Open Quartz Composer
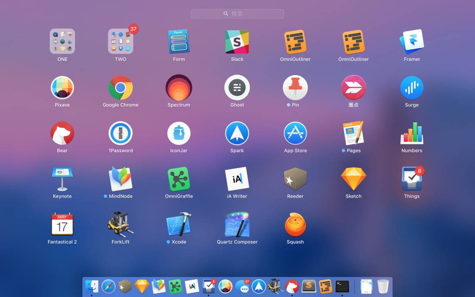This screenshot has height=297, width=475. pos(237,224)
